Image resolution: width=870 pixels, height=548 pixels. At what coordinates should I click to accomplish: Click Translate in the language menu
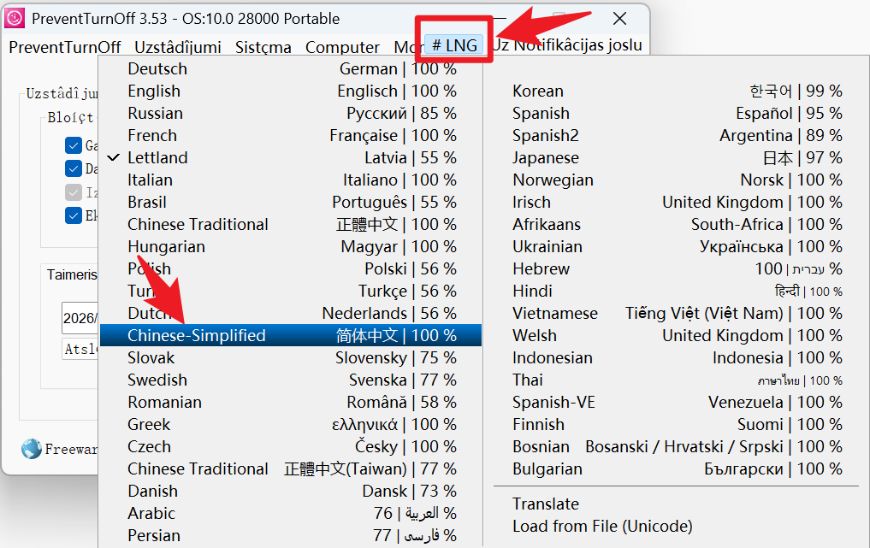coord(546,504)
